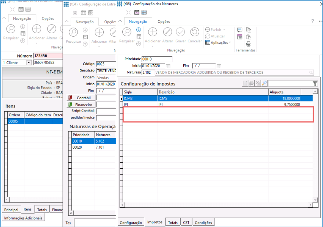The image size is (323, 227).
Task: Collapse the ribbon in Configuração das Naturezas
Action: pos(121,22)
